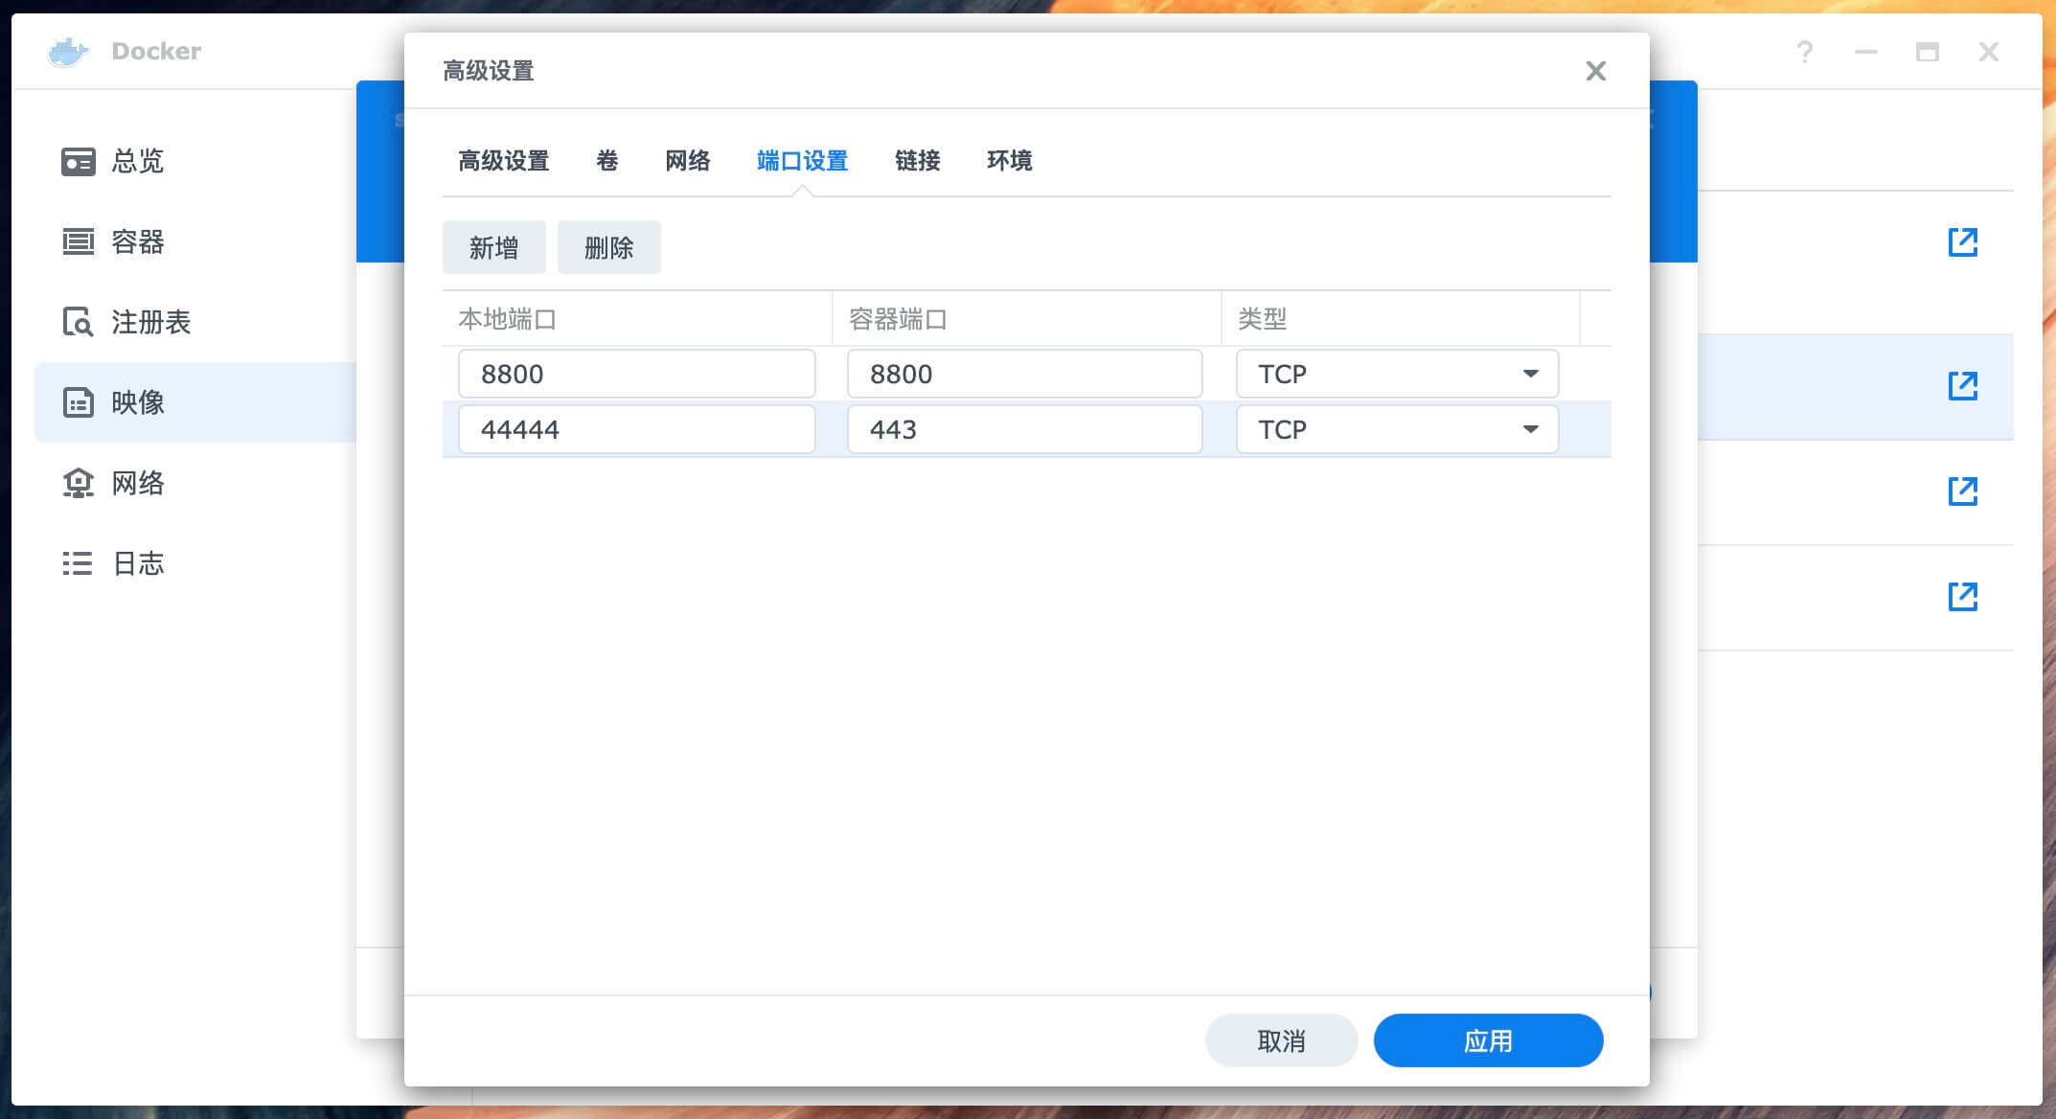
Task: Expand TCP type dropdown for port 44444
Action: pyautogui.click(x=1530, y=429)
